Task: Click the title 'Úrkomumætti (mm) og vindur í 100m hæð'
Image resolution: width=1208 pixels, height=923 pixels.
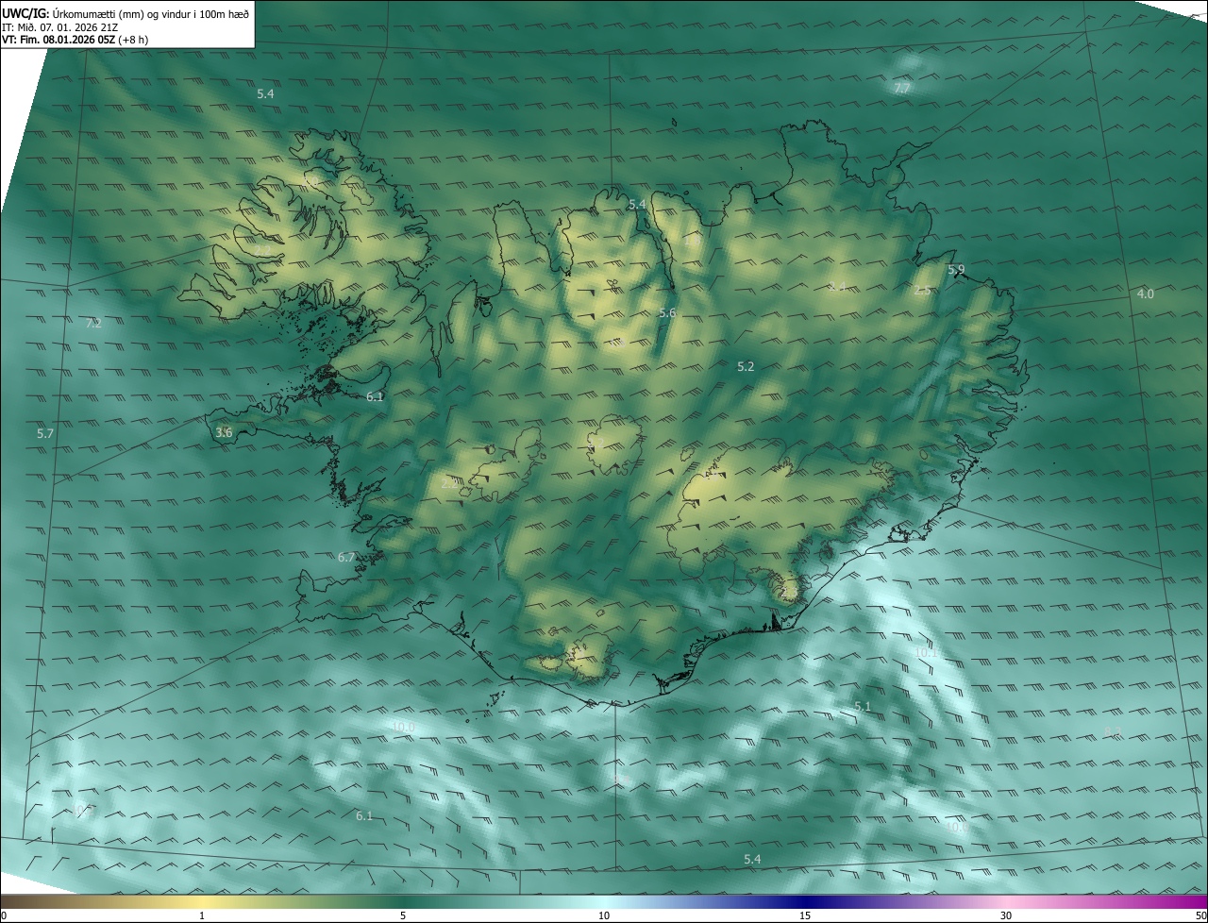Action: click(x=150, y=13)
